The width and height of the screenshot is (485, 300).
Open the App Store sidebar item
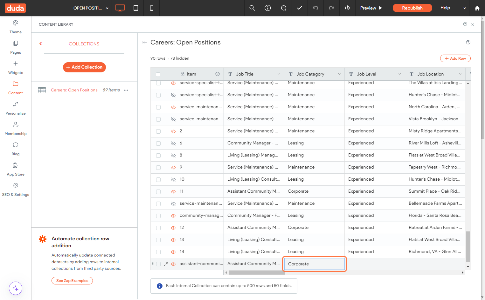[16, 169]
